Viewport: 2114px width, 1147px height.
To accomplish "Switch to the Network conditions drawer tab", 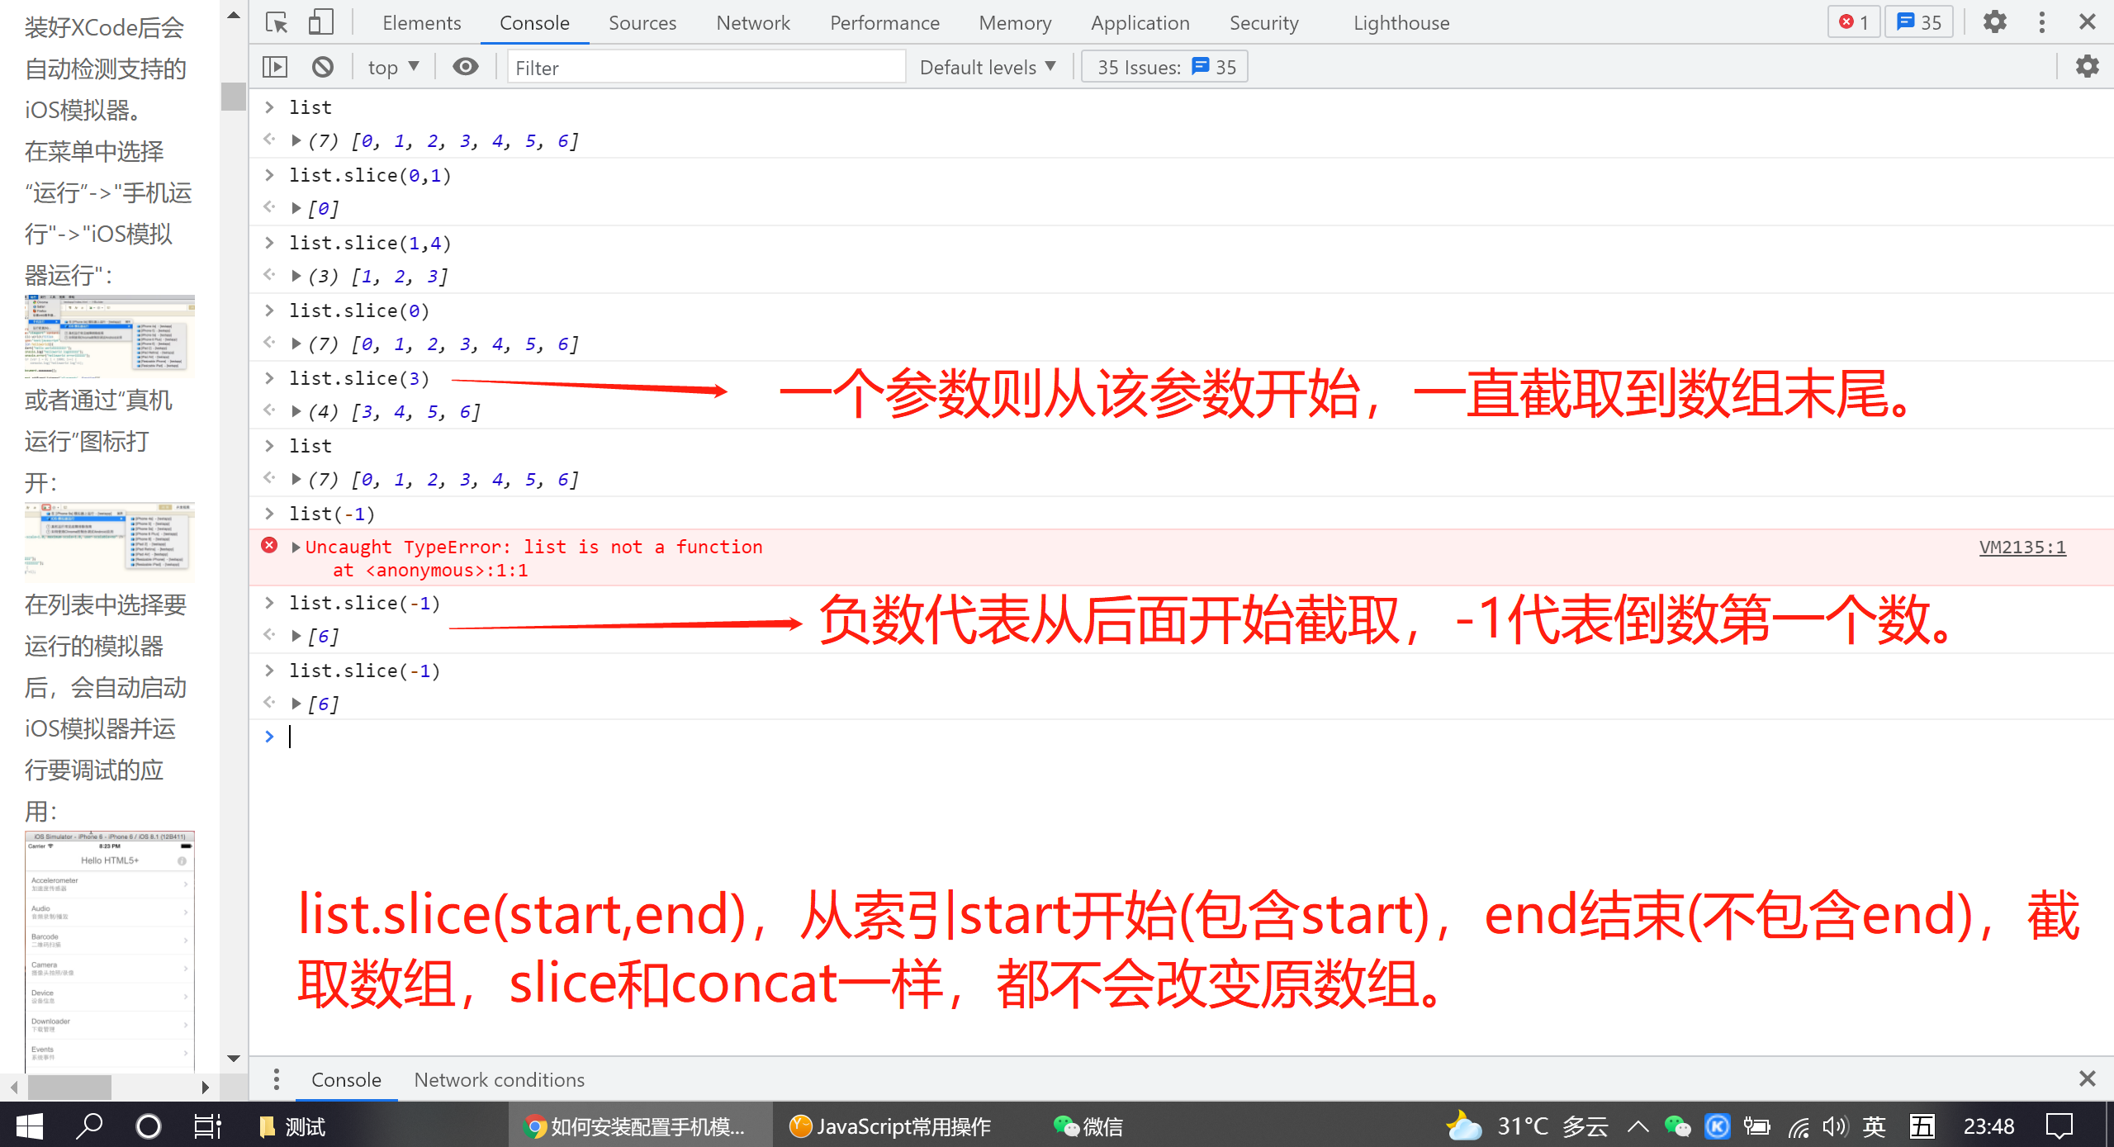I will [x=499, y=1079].
